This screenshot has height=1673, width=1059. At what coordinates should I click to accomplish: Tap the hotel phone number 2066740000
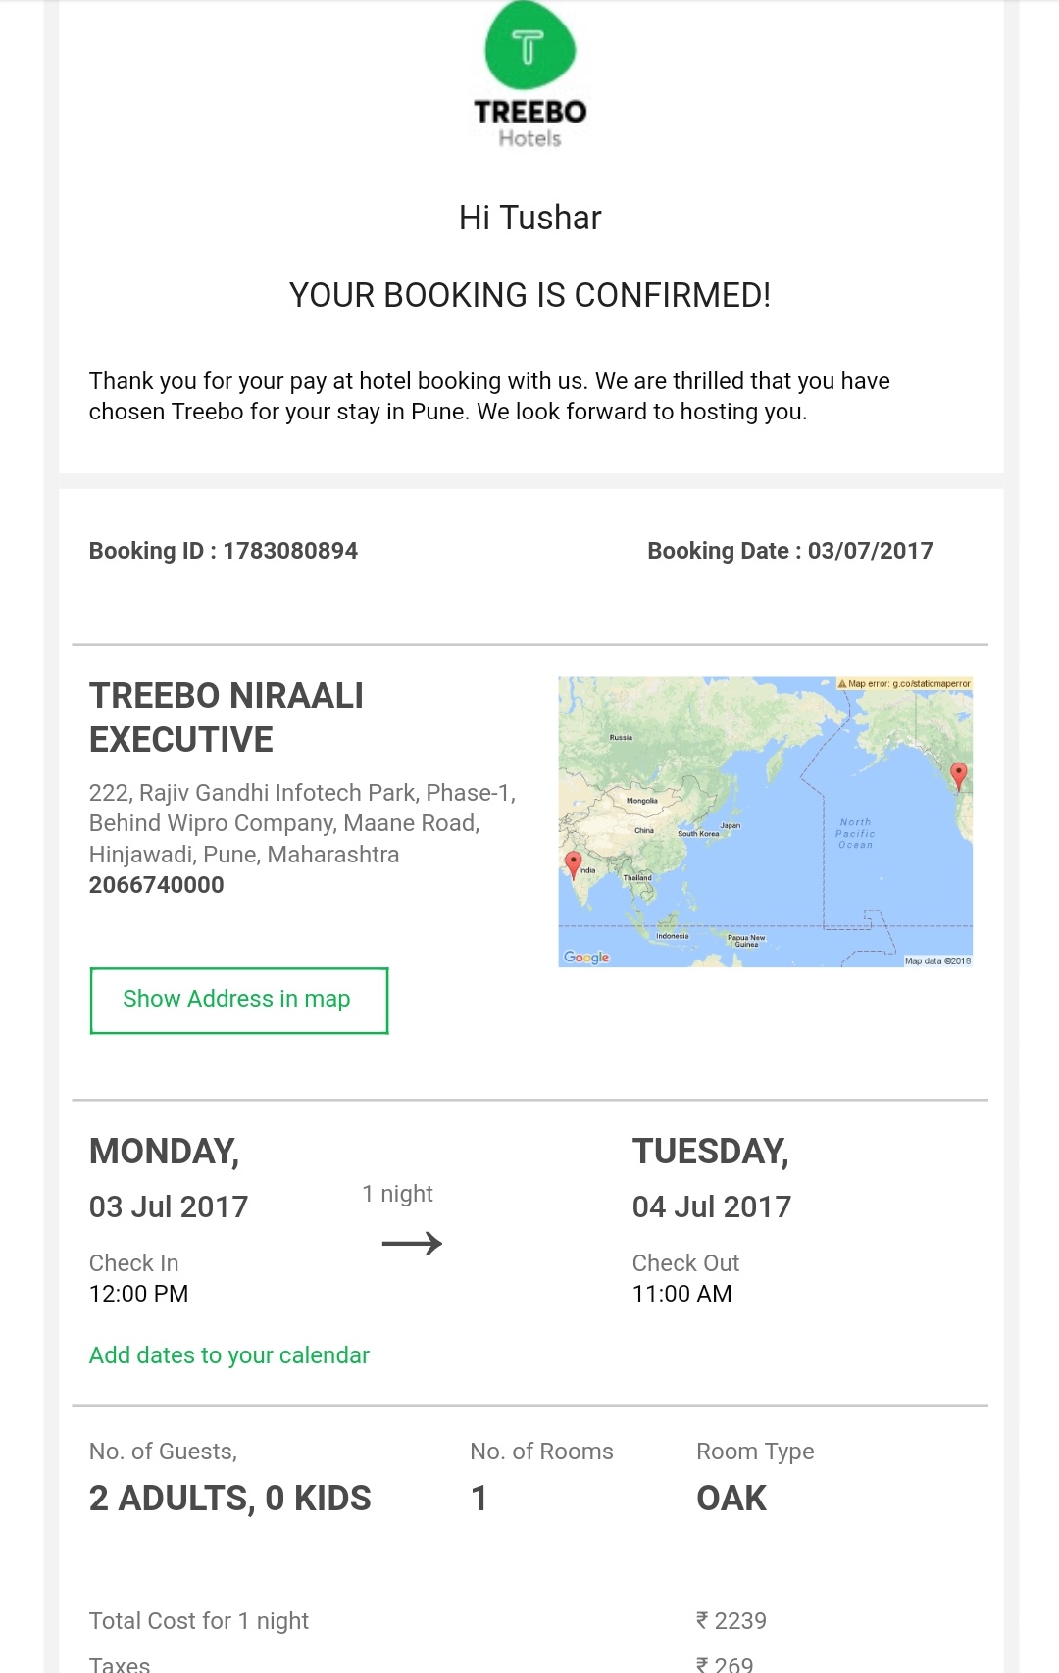pos(157,884)
